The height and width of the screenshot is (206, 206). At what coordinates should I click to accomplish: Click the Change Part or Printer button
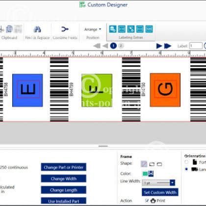[x=64, y=167]
